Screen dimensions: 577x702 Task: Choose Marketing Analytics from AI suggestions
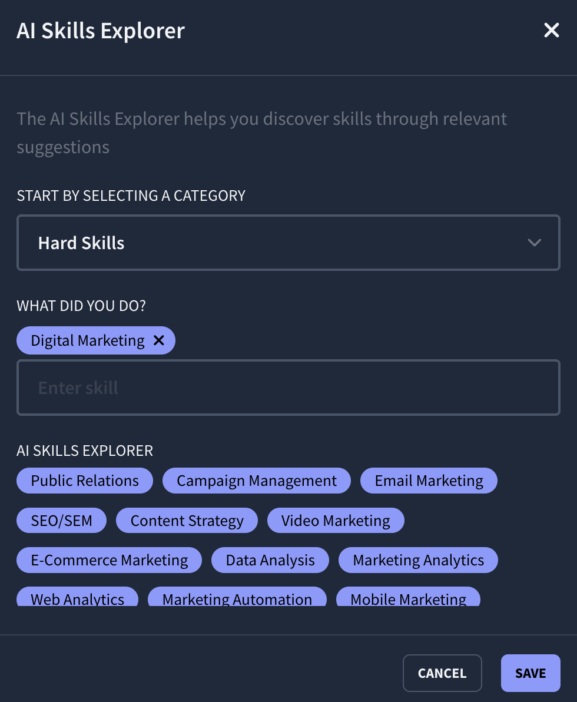tap(418, 559)
